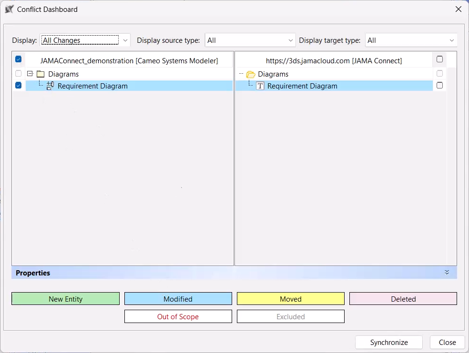Click the blue Modified legend swatch
The height and width of the screenshot is (353, 469).
point(178,299)
